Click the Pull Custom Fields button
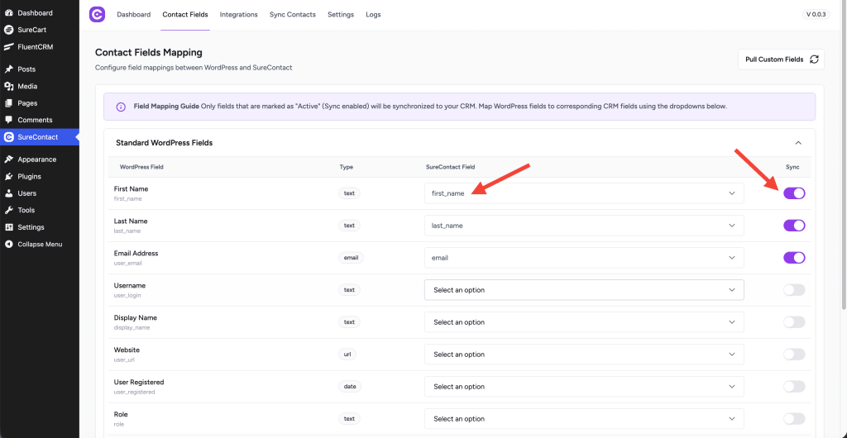The image size is (847, 438). pos(781,60)
